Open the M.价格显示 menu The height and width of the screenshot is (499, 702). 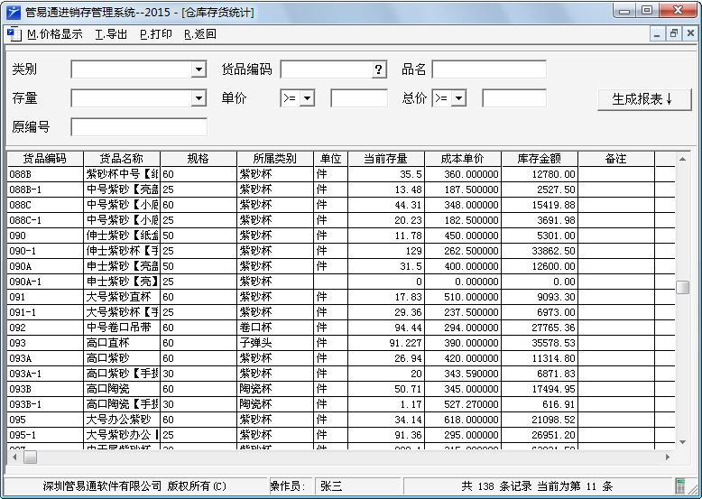tap(54, 34)
